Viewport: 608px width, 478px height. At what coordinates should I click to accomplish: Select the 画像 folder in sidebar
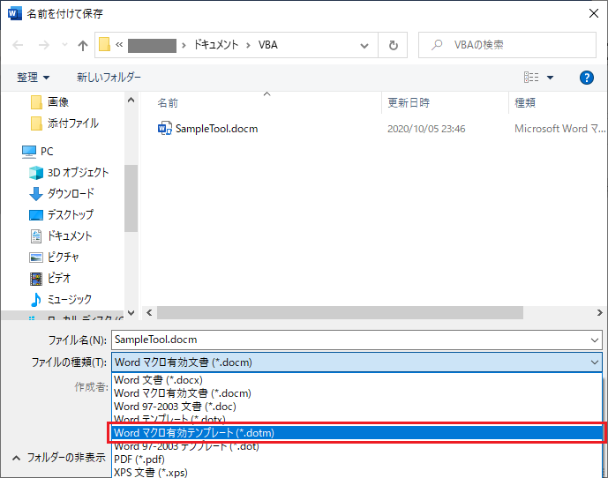(49, 102)
